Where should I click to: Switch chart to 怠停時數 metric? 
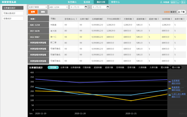click(x=120, y=67)
